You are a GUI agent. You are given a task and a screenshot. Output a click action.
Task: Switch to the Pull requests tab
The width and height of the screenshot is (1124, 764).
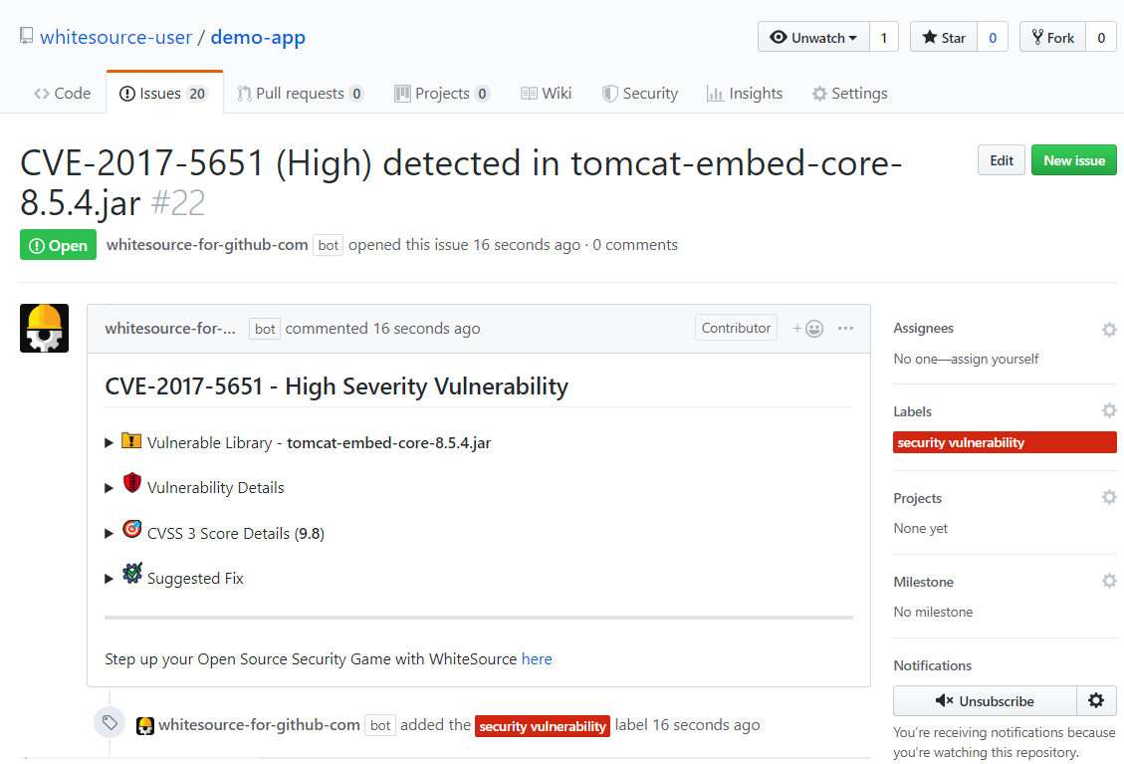tap(300, 94)
